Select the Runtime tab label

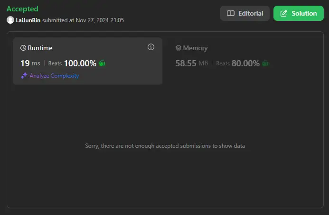click(x=40, y=48)
